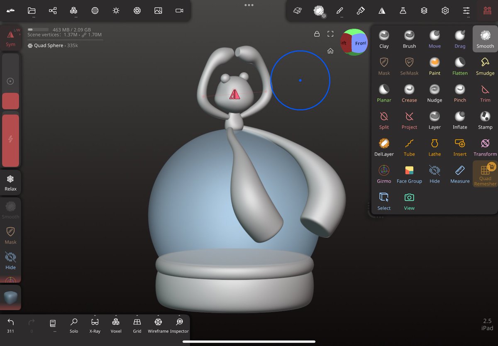498x346 pixels.
Task: Select the Tube tool
Action: pos(409,147)
